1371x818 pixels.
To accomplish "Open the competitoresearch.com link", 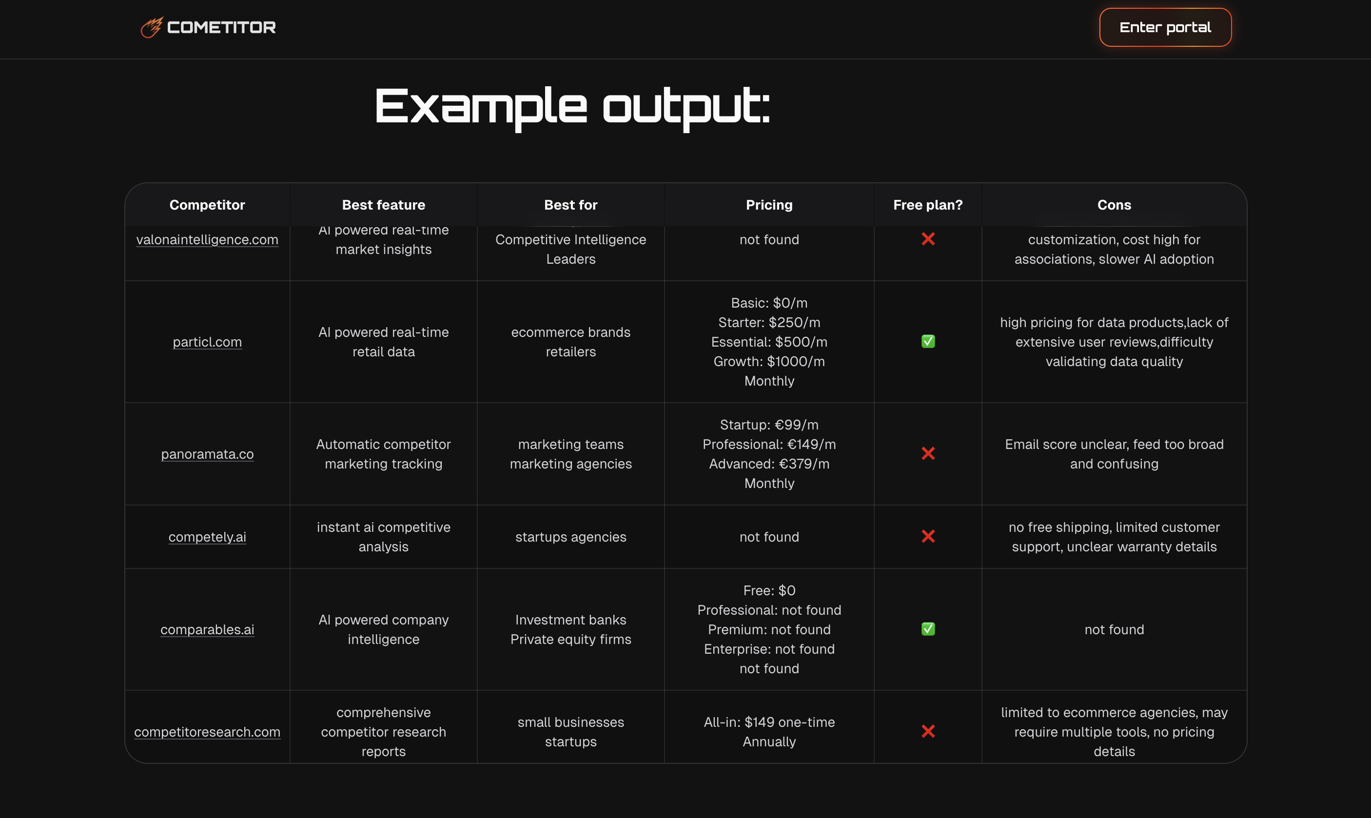I will click(x=207, y=731).
